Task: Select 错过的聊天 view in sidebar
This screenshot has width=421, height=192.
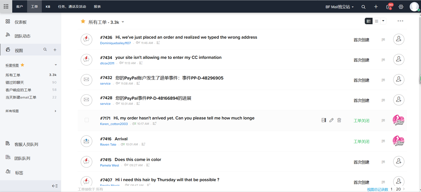Action: pyautogui.click(x=15, y=83)
